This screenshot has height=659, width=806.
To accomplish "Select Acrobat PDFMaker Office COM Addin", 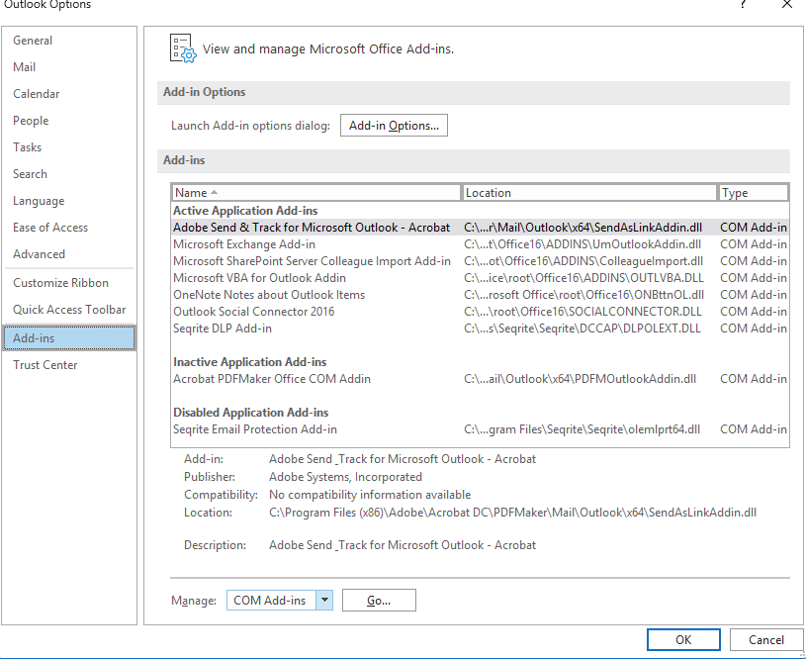I will (x=272, y=379).
